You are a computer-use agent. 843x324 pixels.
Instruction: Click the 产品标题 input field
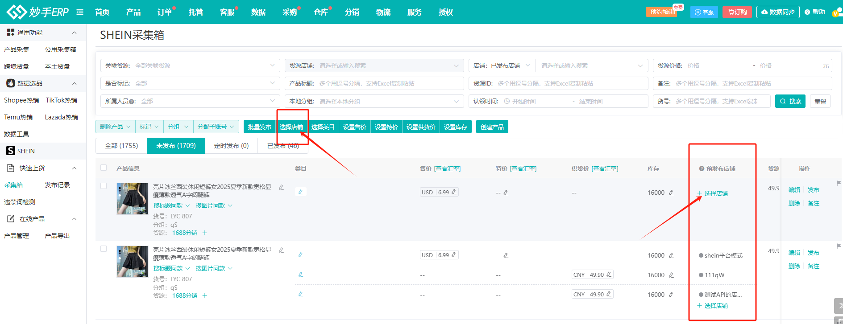click(374, 83)
